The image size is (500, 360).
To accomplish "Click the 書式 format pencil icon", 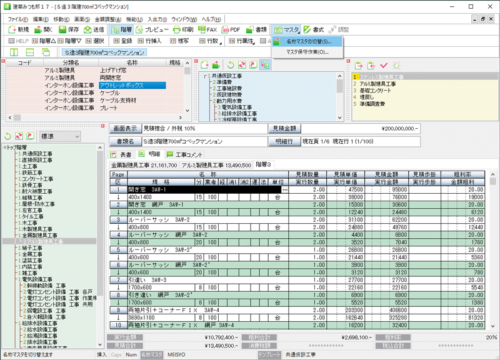I will 307,29.
